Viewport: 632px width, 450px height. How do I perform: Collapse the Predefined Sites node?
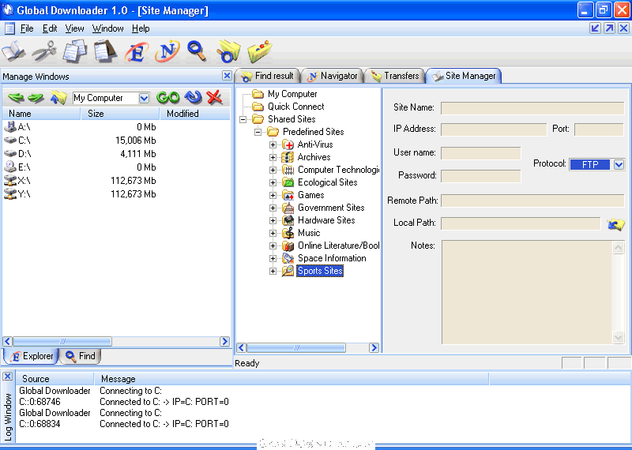point(258,132)
